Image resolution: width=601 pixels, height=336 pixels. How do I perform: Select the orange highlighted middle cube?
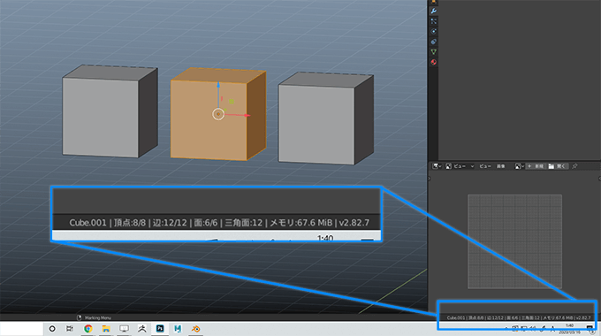click(x=218, y=114)
